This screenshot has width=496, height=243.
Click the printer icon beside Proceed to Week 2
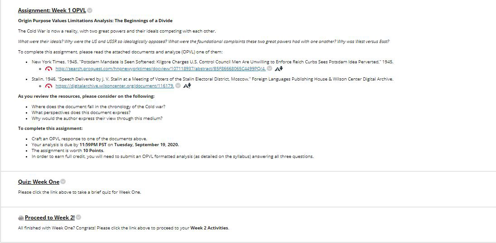tap(21, 218)
